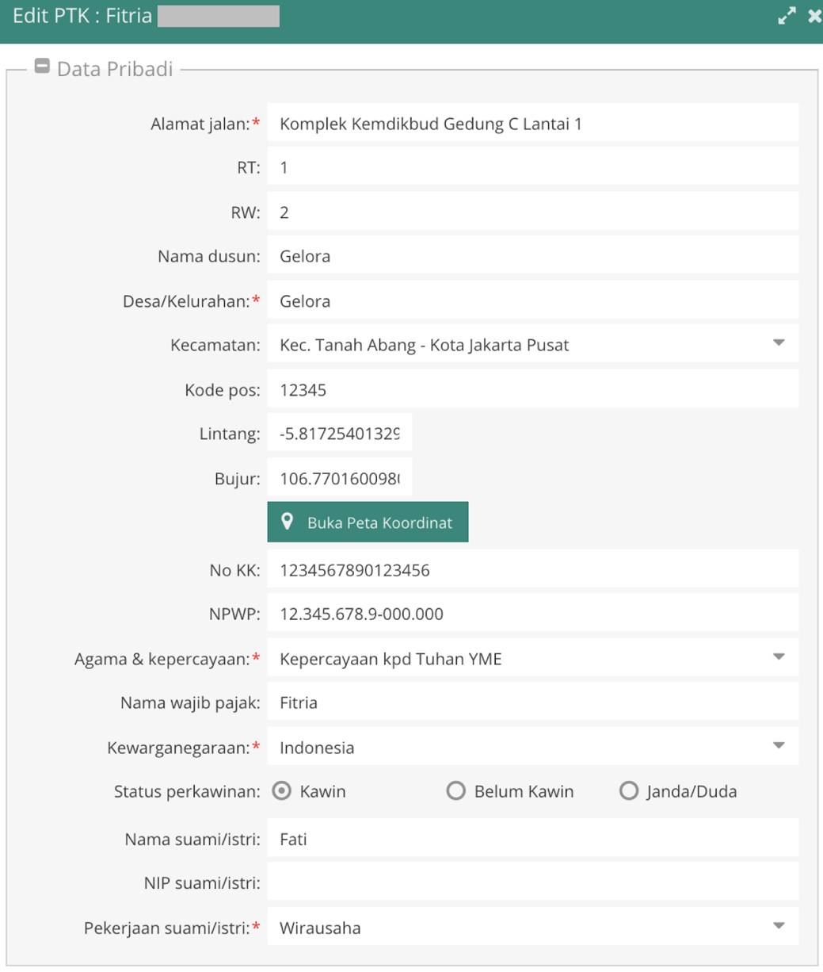Expand the dialog to full size
823x972 pixels.
coord(787,16)
